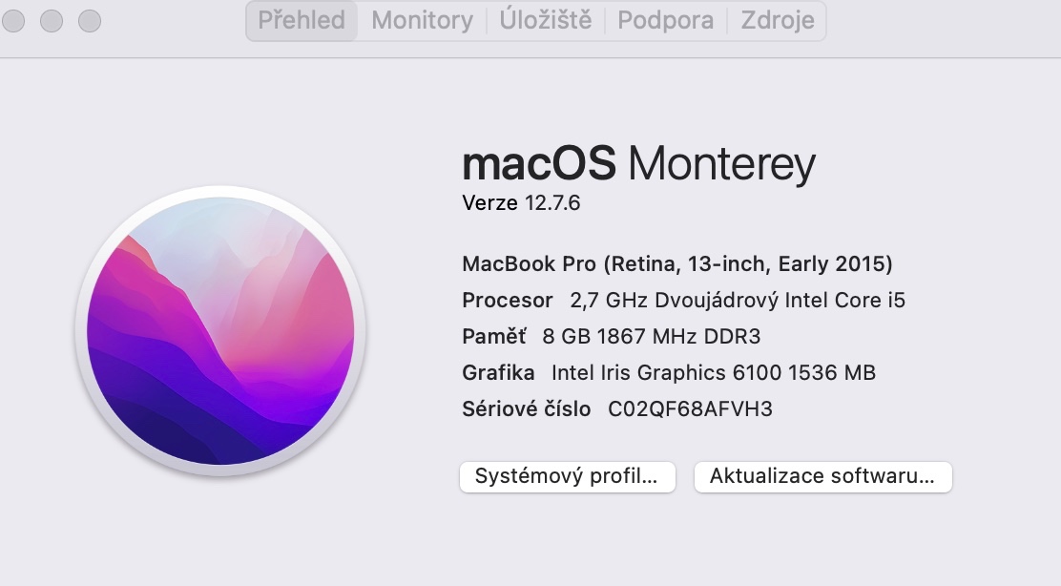Select the serial number C02QF68AFVH3
The height and width of the screenshot is (586, 1061).
(x=690, y=408)
